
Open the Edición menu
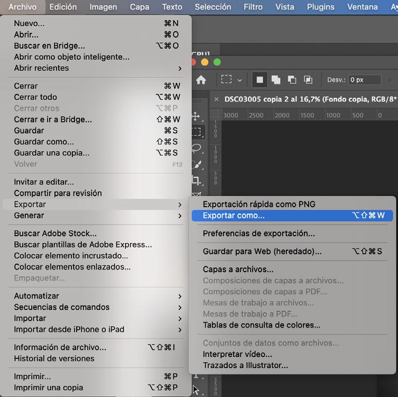pos(63,7)
